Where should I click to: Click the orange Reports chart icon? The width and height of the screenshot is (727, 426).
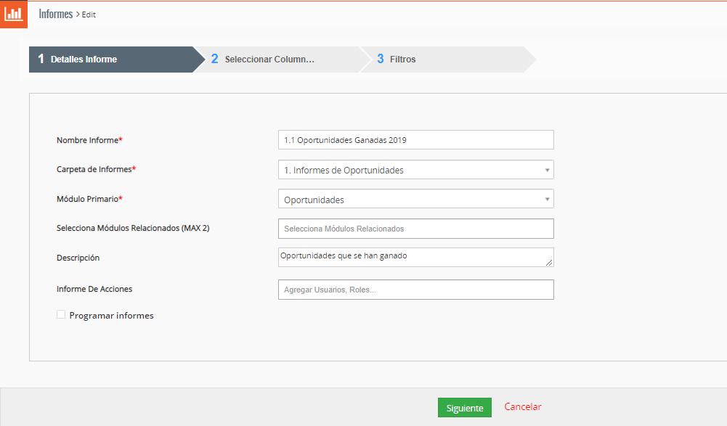pyautogui.click(x=14, y=14)
